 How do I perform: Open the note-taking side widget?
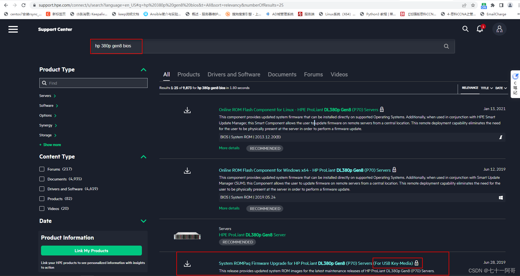(x=515, y=84)
